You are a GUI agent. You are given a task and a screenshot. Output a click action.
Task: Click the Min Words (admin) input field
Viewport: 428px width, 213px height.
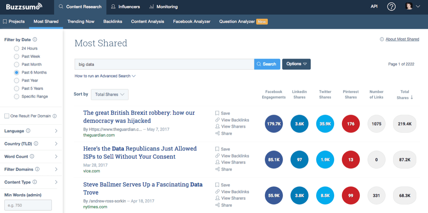point(28,205)
